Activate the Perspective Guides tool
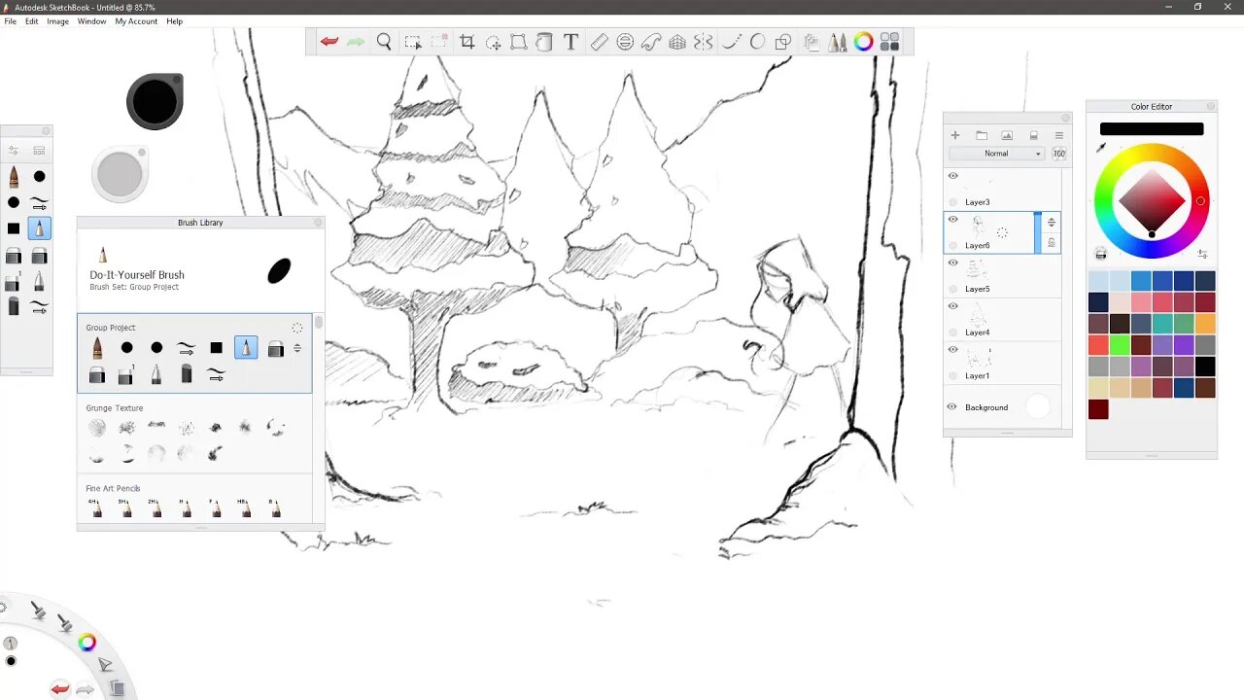Screen dimensions: 1244x700 [x=677, y=42]
